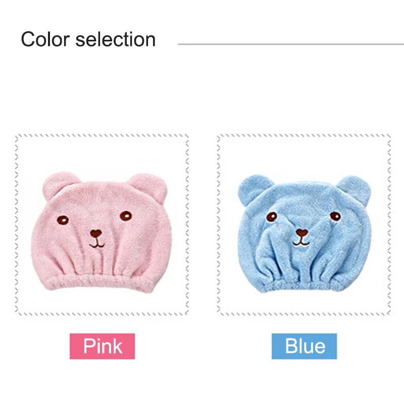Click the blue bear's heart-shaped nose
The height and width of the screenshot is (404, 404).
point(301,233)
